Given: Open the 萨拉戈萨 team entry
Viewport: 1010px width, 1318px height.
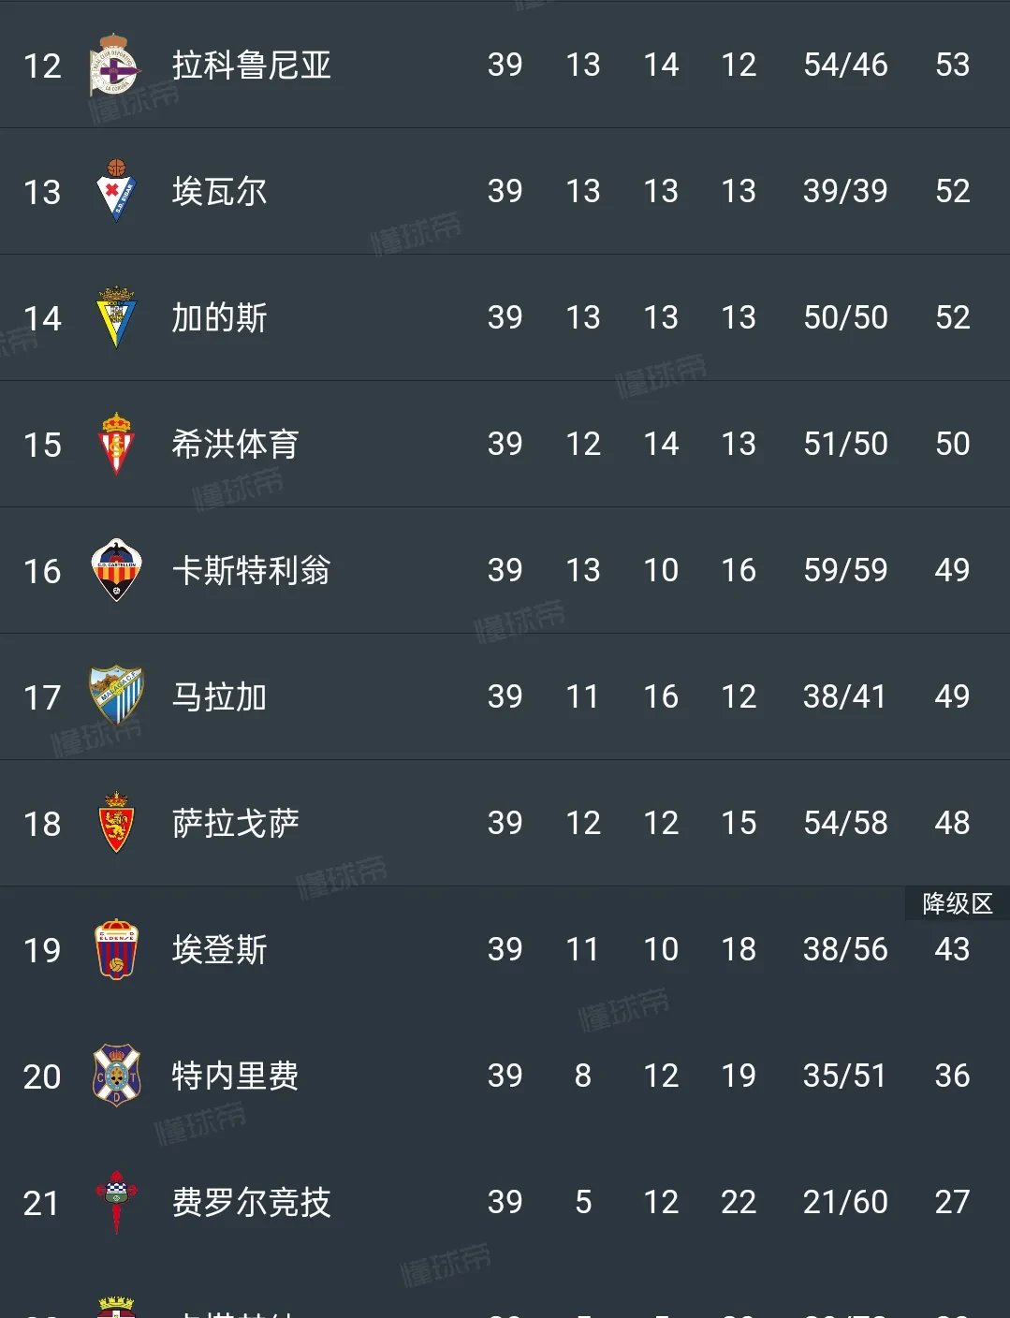Looking at the screenshot, I should 235,824.
